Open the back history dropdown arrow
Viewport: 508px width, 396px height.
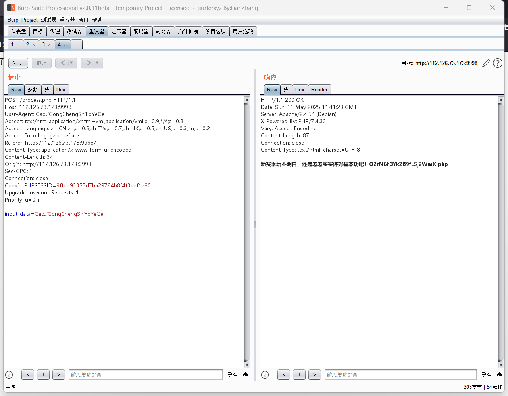click(x=72, y=63)
